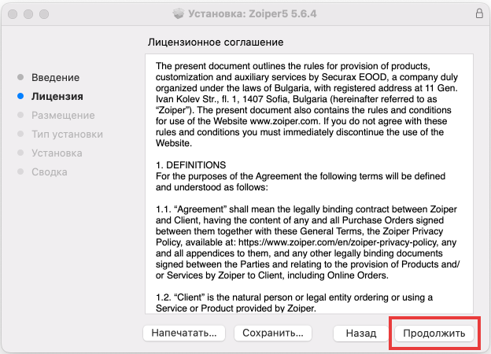Viewport: 491px width, 354px height.
Task: Click the Размещение step label
Action: click(63, 115)
